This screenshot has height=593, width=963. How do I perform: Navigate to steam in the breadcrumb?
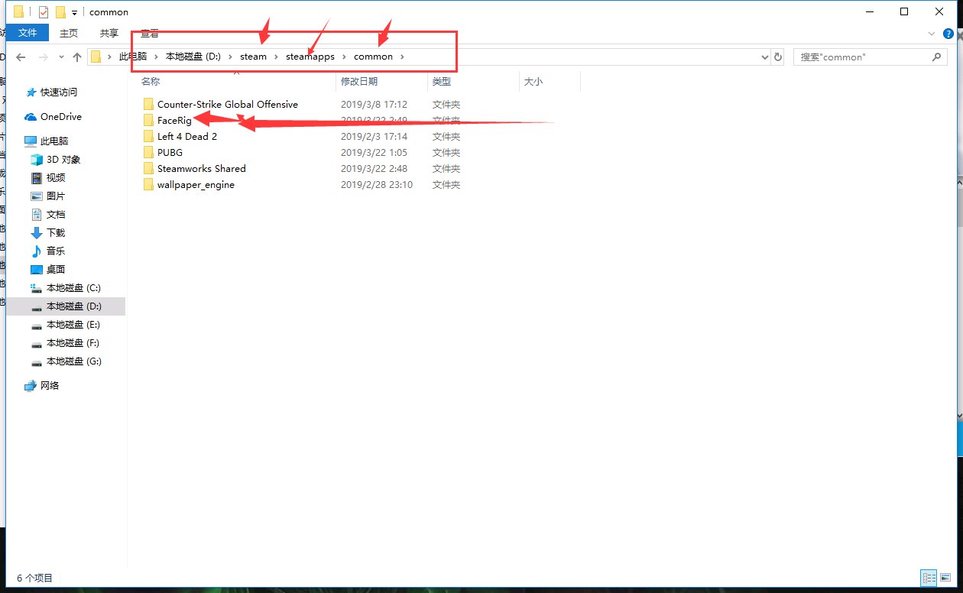pos(253,57)
